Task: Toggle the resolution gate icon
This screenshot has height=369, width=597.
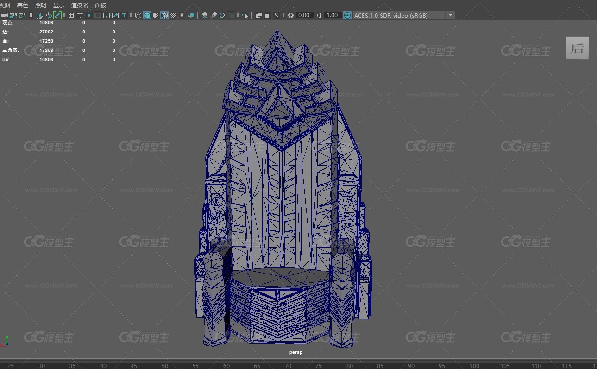Action: coord(89,15)
